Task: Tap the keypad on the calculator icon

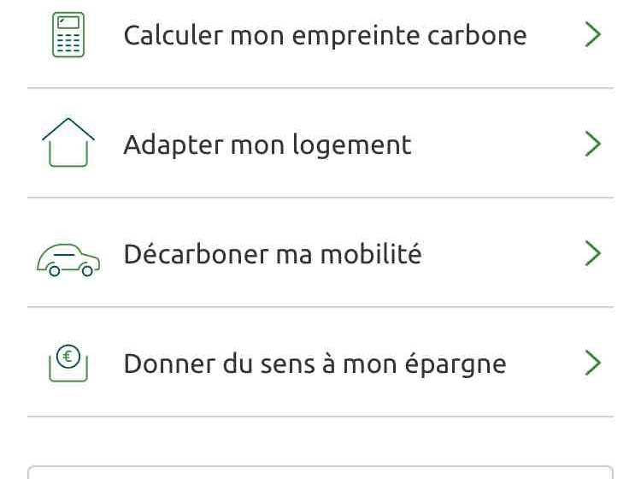Action: [x=68, y=43]
